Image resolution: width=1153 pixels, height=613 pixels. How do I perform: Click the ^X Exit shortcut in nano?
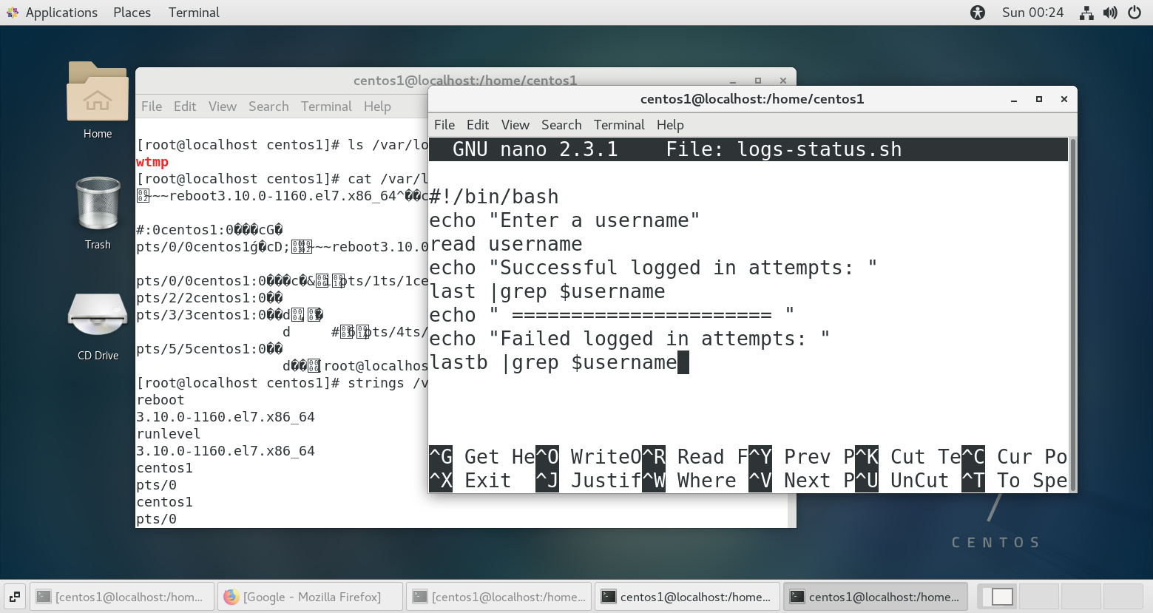[x=470, y=481]
